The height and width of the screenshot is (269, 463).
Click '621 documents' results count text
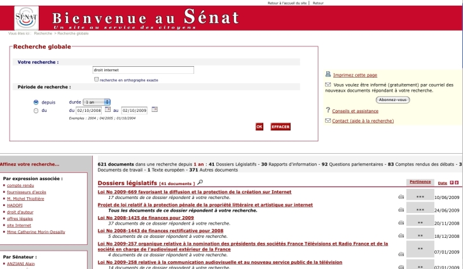(116, 164)
